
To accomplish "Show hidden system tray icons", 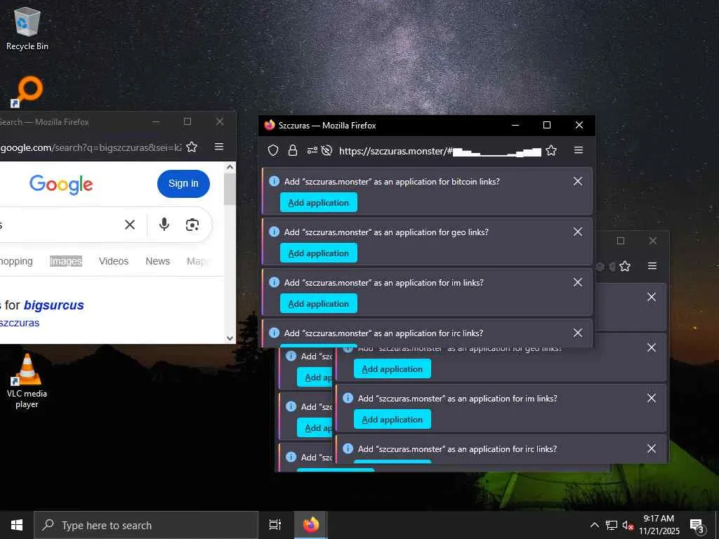I will point(594,525).
